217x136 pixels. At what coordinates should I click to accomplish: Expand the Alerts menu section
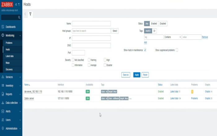pyautogui.click(x=20, y=111)
